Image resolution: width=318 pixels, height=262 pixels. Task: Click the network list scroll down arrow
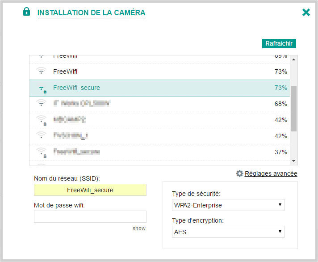[293, 161]
